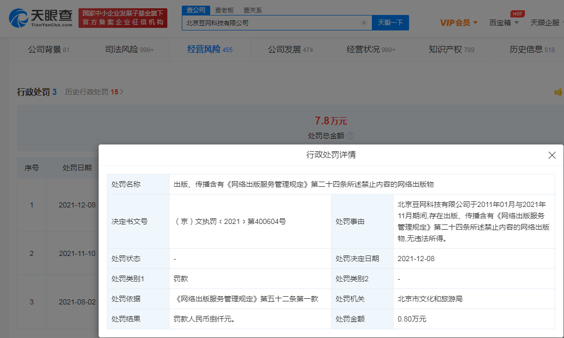This screenshot has height=338, width=564.
Task: Click the 北京市文化和旅游局 authority value
Action: click(x=430, y=299)
